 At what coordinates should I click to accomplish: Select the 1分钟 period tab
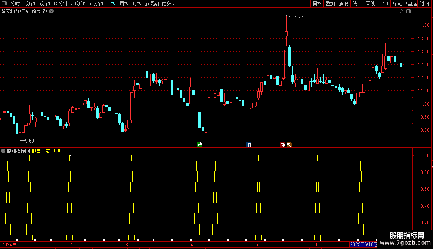pyautogui.click(x=29, y=3)
